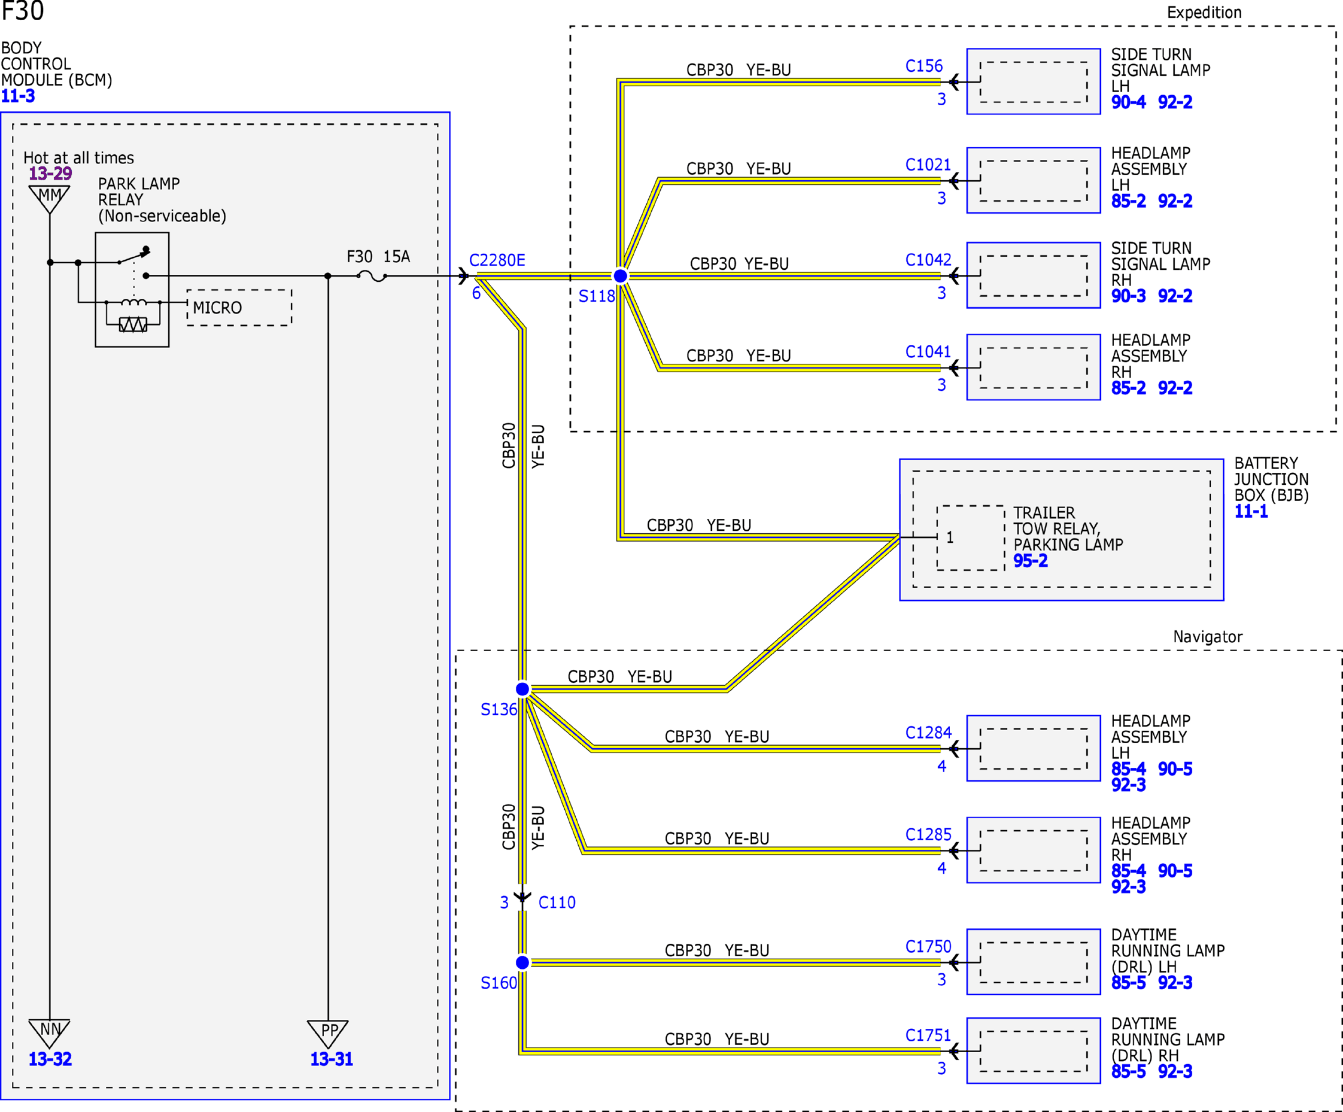Viewport: 1343px width, 1112px height.
Task: Select Daytime Running Lamp LH component box
Action: tap(1033, 962)
